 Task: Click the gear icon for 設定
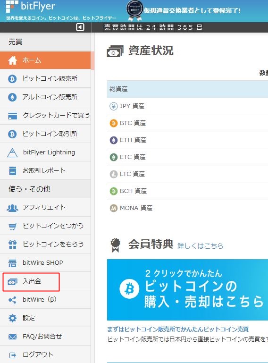[x=12, y=318]
